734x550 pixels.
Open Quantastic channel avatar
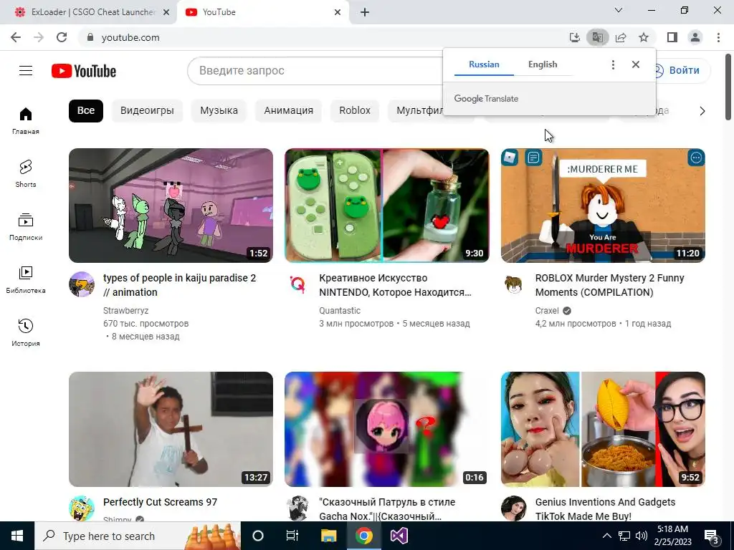(x=297, y=284)
